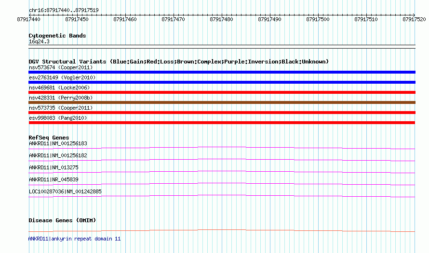429x253 pixels.
Task: Open ANKRD11|NM_013275 transcript label
Action: pos(54,167)
